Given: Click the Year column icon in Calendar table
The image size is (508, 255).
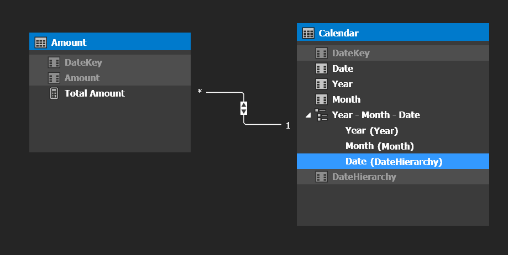Looking at the screenshot, I should pos(321,84).
